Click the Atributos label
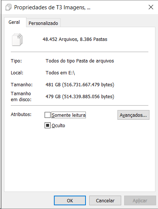This screenshot has width=158, height=209. pos(21,115)
